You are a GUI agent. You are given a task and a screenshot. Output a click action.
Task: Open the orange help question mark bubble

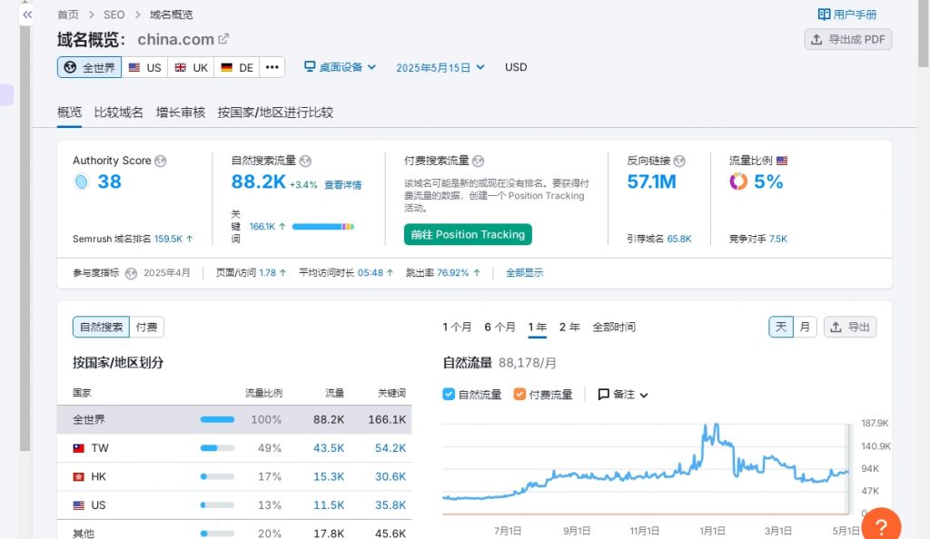881,525
